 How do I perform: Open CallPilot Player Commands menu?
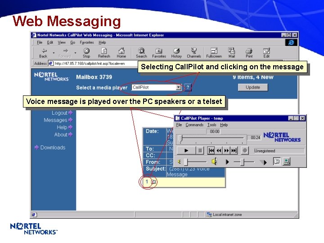click(194, 125)
